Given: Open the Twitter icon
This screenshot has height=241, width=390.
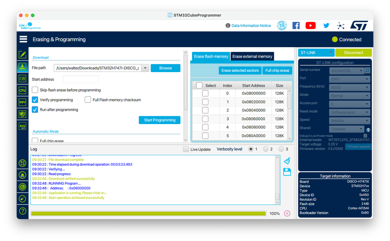Looking at the screenshot, I should tap(326, 25).
